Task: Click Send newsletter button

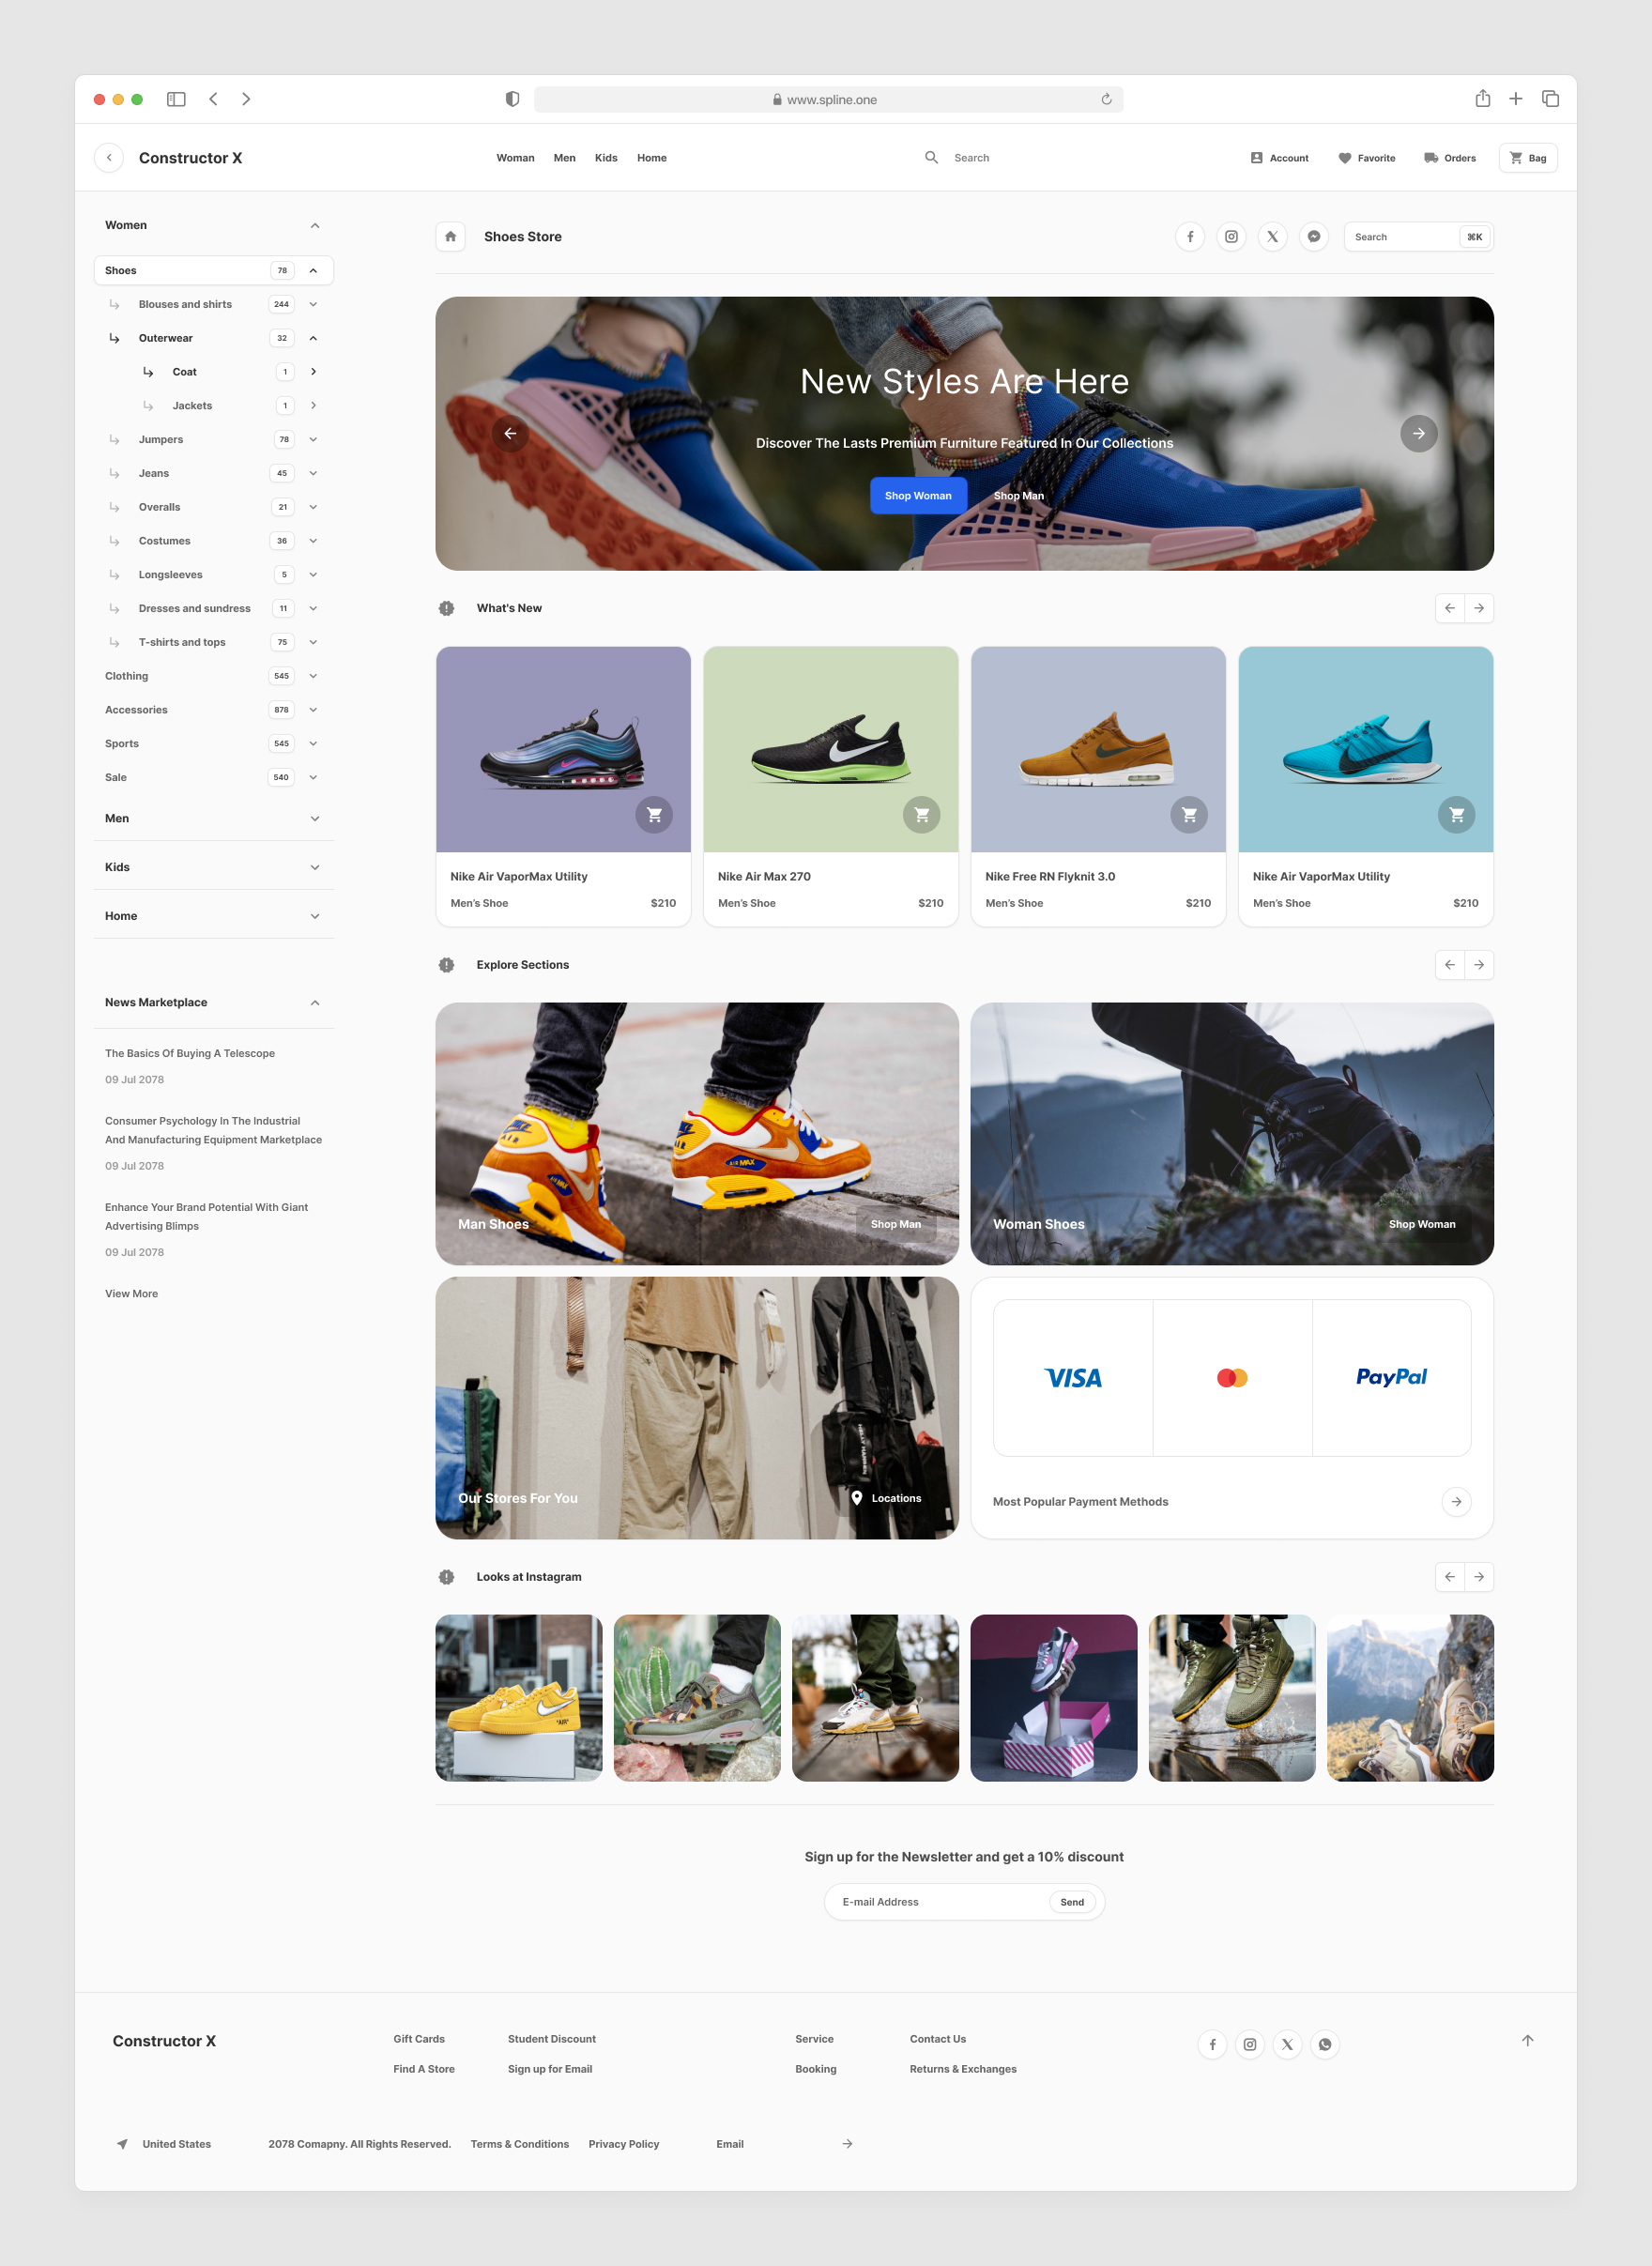Action: [x=1072, y=1903]
